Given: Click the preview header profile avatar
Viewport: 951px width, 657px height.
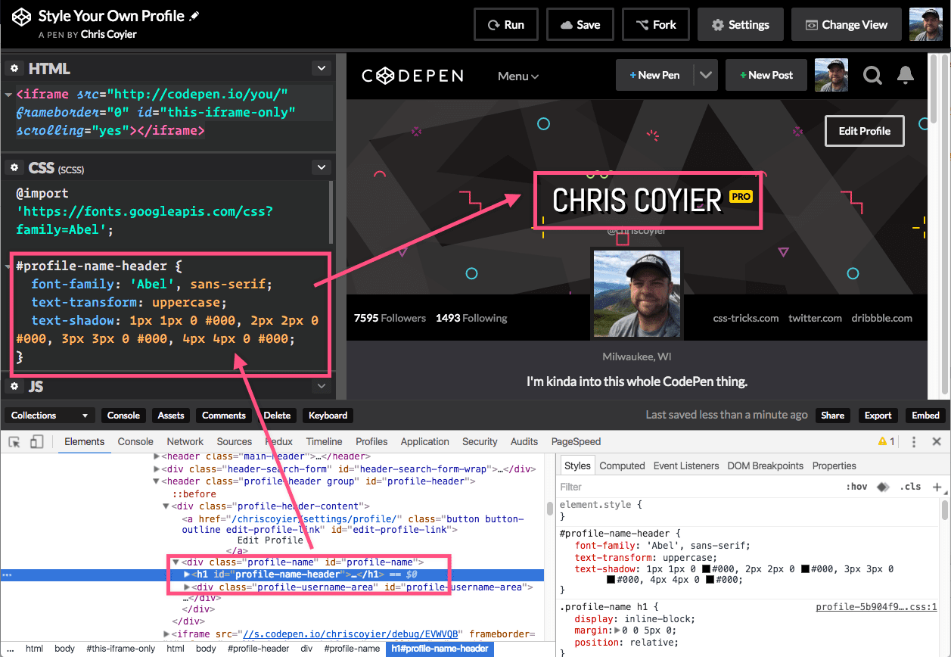Looking at the screenshot, I should coord(831,75).
